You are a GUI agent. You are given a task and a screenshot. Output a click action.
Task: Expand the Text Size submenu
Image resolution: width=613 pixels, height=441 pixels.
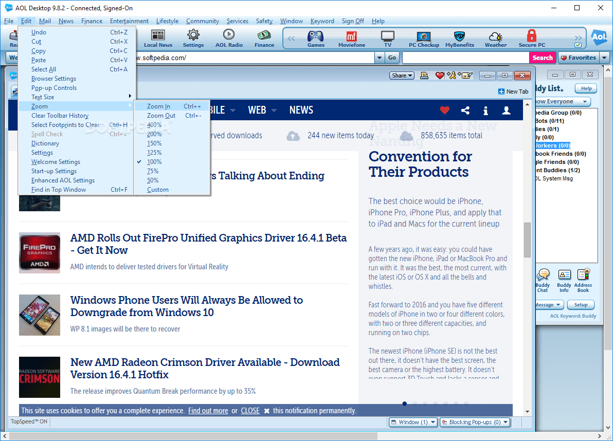click(x=77, y=97)
